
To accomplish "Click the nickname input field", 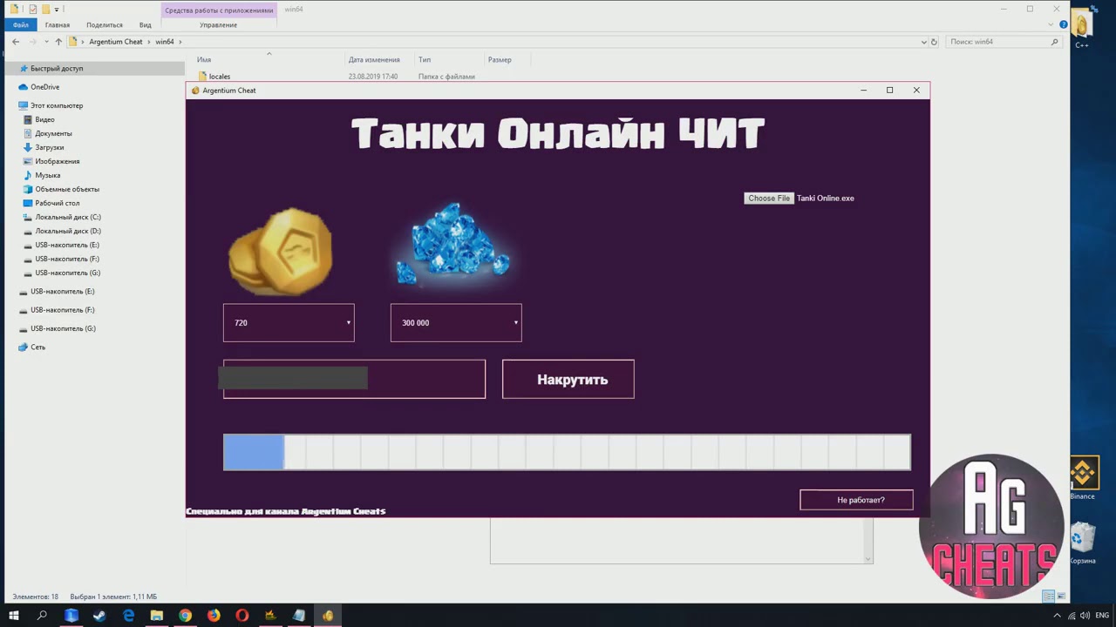I will [x=354, y=379].
